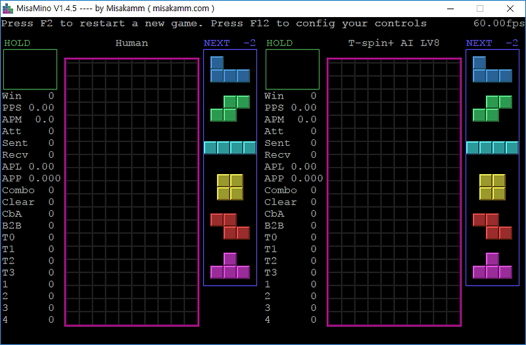Click the AI APL 0.00 stat
The width and height of the screenshot is (526, 345).
click(x=291, y=167)
